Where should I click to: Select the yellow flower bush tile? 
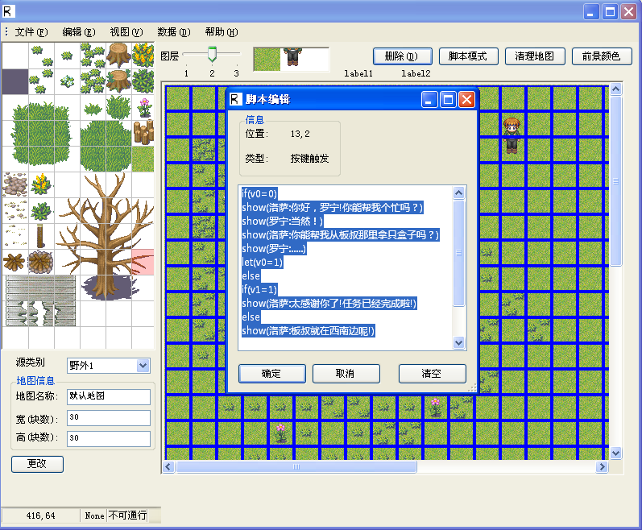(143, 55)
